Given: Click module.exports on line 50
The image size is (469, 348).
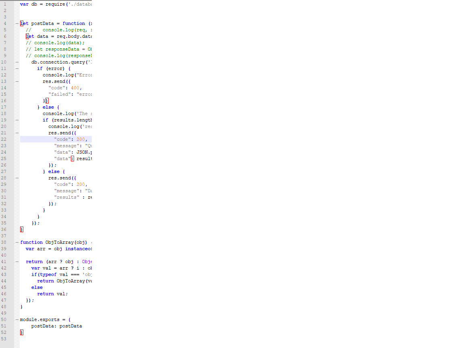Looking at the screenshot, I should (40, 319).
